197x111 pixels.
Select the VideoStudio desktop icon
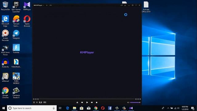16,63
